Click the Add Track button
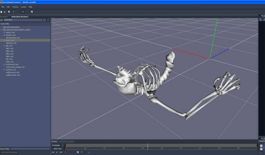The image size is (265, 155). [x=58, y=149]
